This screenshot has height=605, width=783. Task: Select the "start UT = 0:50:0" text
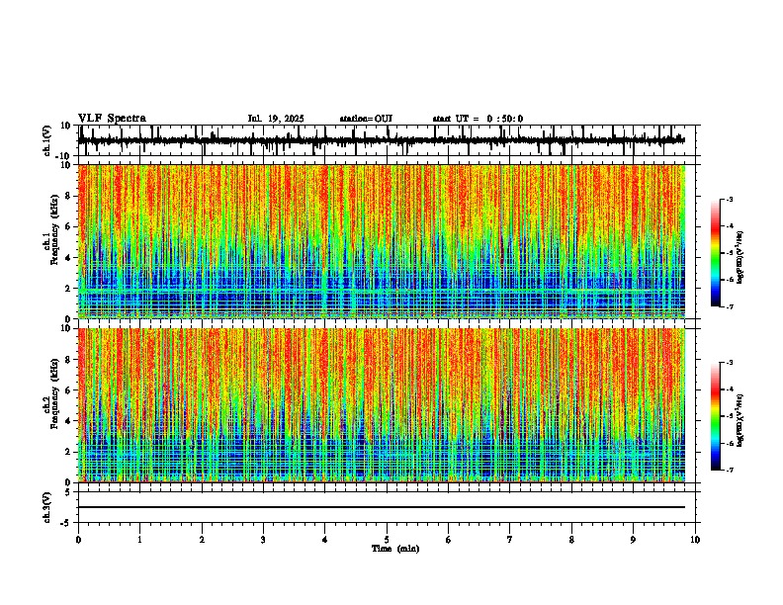click(478, 119)
